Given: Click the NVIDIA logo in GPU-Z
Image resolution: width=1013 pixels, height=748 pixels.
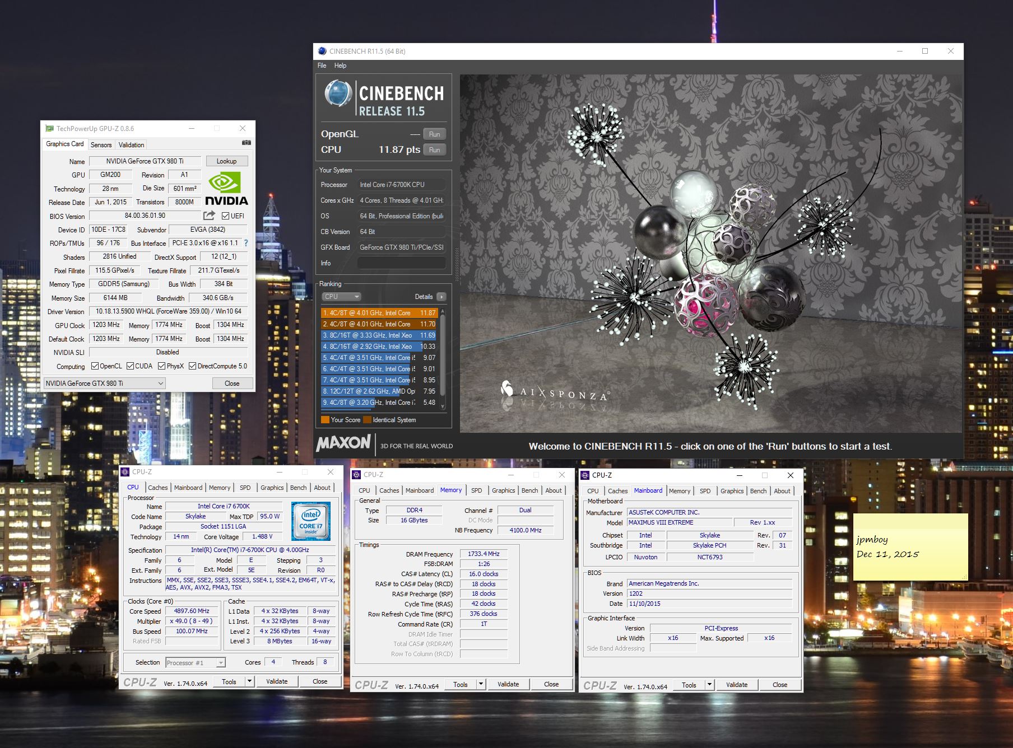Looking at the screenshot, I should 226,189.
